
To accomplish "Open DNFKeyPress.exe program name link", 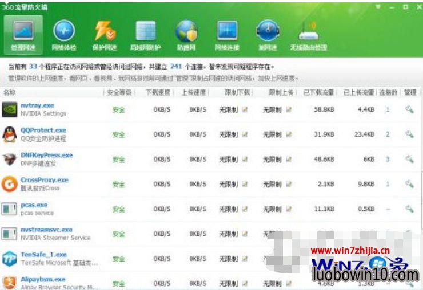I will [47, 155].
